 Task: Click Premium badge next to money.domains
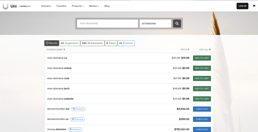(75, 129)
